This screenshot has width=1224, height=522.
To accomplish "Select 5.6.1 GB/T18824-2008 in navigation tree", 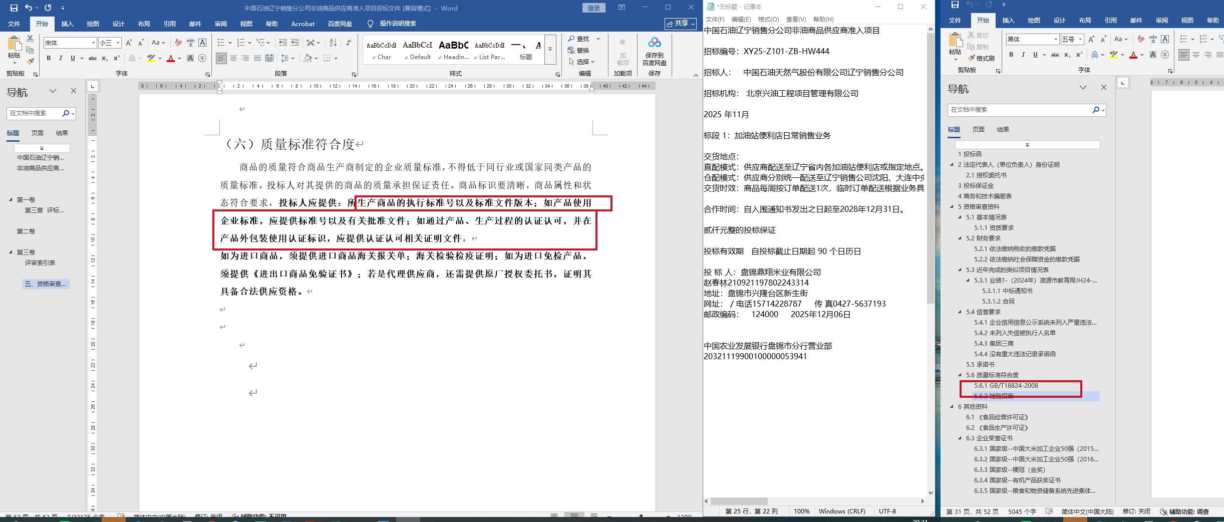I will [x=1006, y=386].
